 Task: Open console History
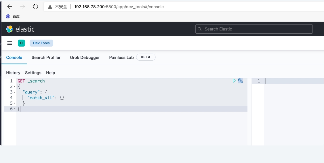click(x=13, y=73)
